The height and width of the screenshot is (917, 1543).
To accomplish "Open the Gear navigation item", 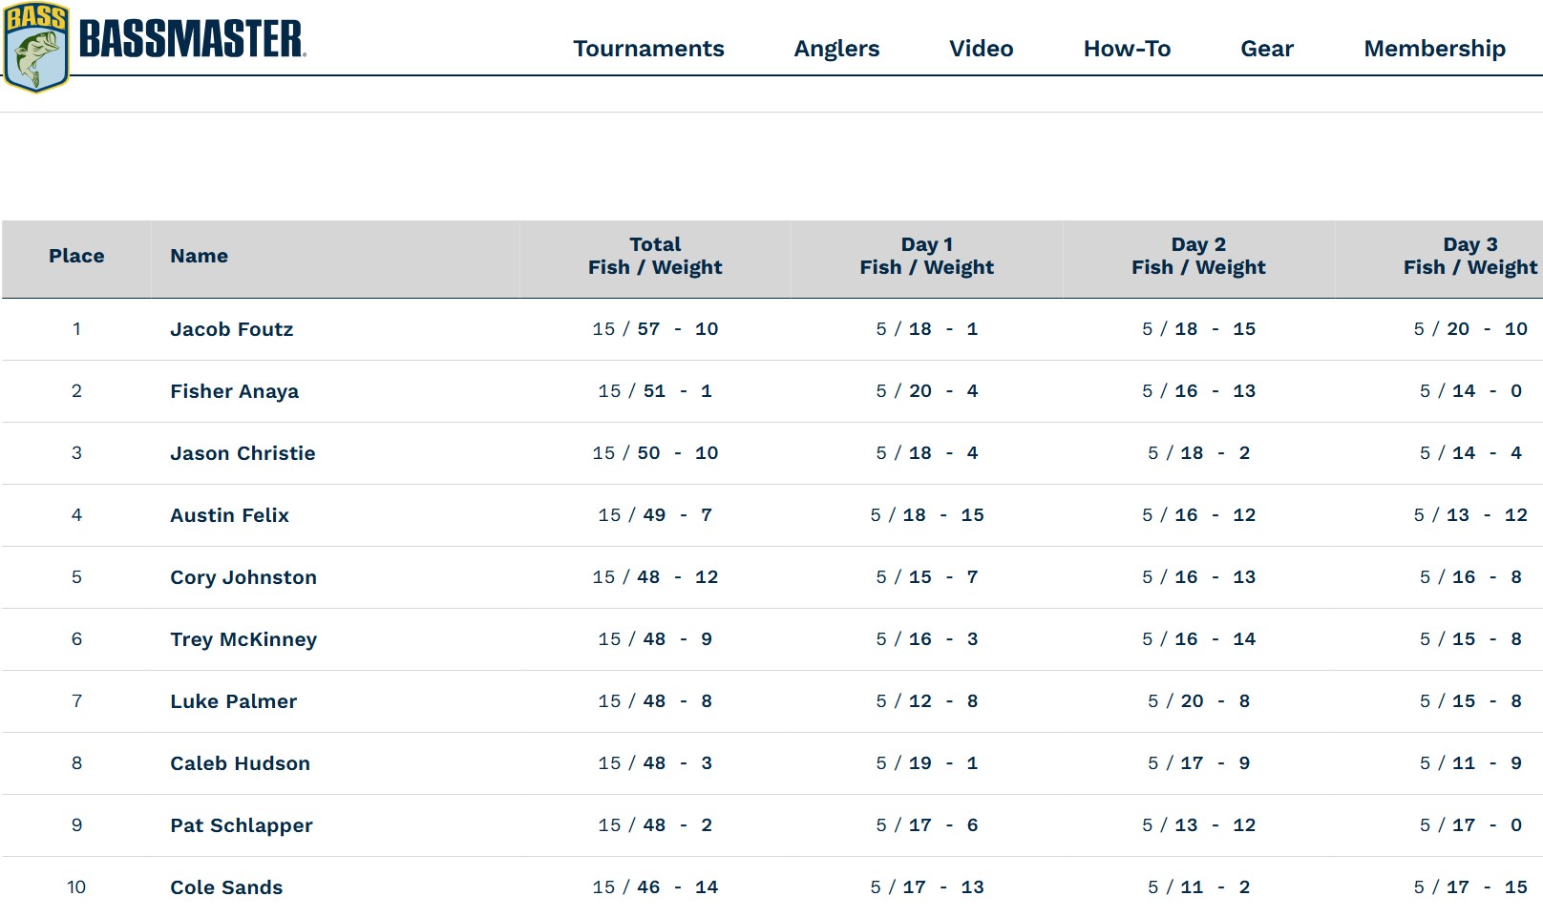I will tap(1266, 49).
